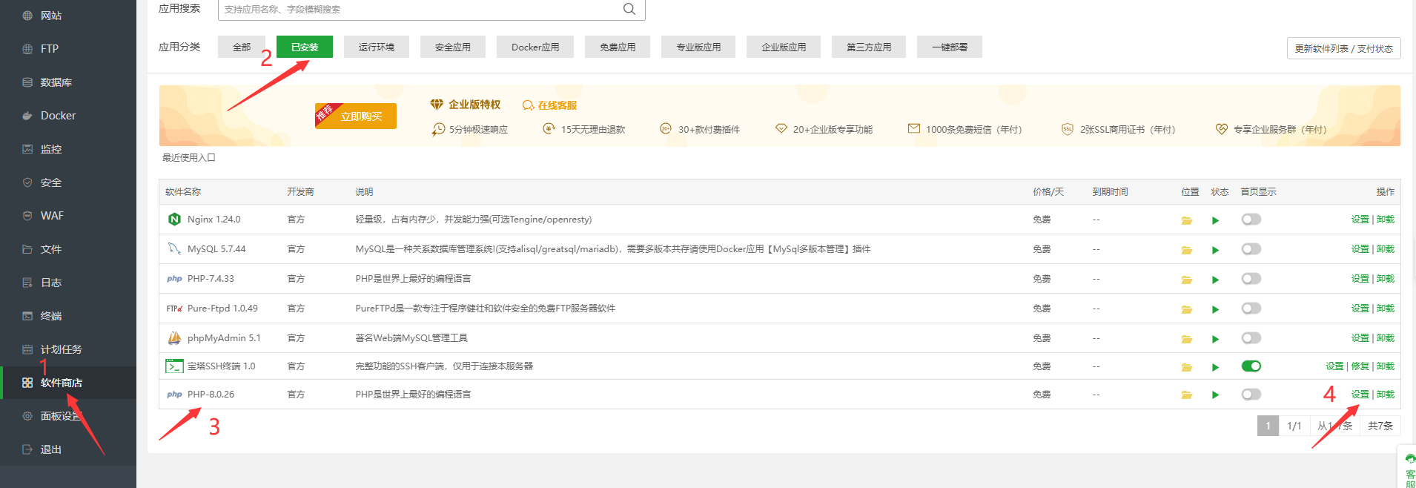Click the 宝塔SSH终端 status play icon
Image resolution: width=1416 pixels, height=488 pixels.
(x=1215, y=367)
